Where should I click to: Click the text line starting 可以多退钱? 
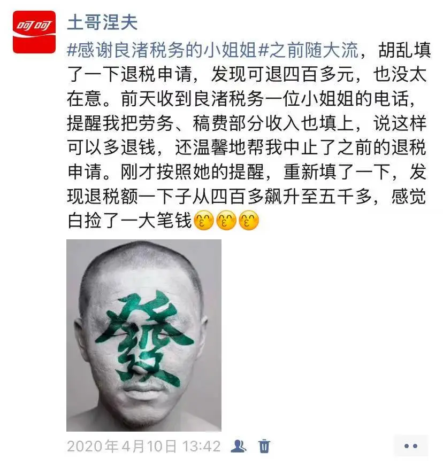247,147
